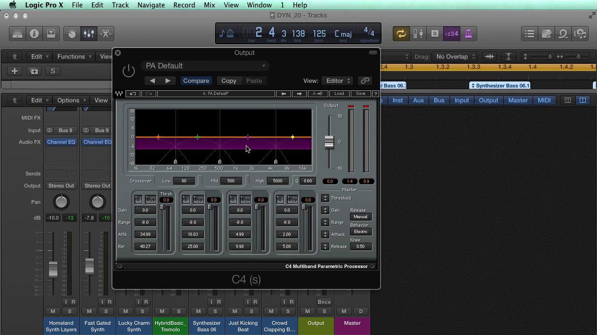Screen dimensions: 597x335
Task: Toggle Bypass on the low band
Action: tap(151, 200)
